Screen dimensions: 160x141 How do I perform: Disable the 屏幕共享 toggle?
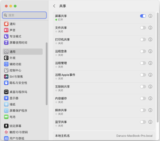pyautogui.click(x=143, y=16)
